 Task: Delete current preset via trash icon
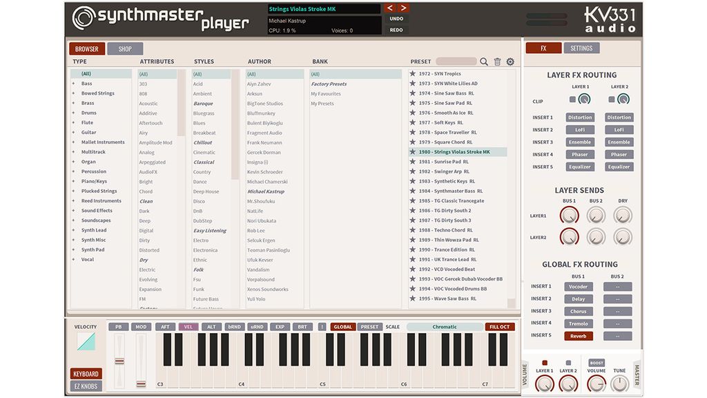(x=496, y=61)
